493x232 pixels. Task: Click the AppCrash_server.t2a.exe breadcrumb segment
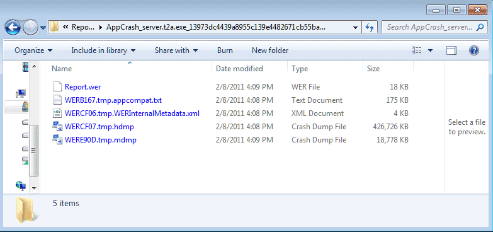tap(216, 27)
